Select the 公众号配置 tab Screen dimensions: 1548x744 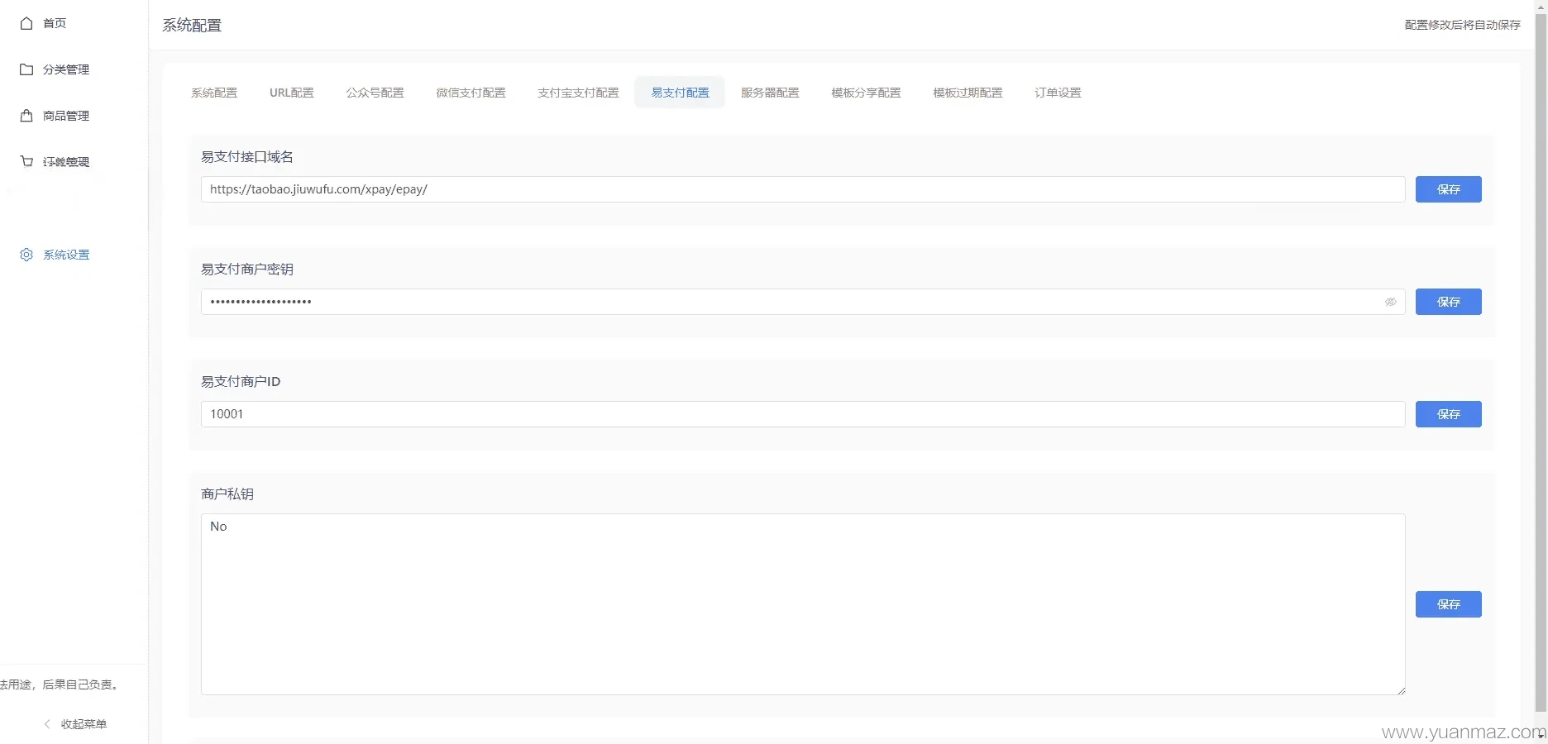pyautogui.click(x=375, y=93)
